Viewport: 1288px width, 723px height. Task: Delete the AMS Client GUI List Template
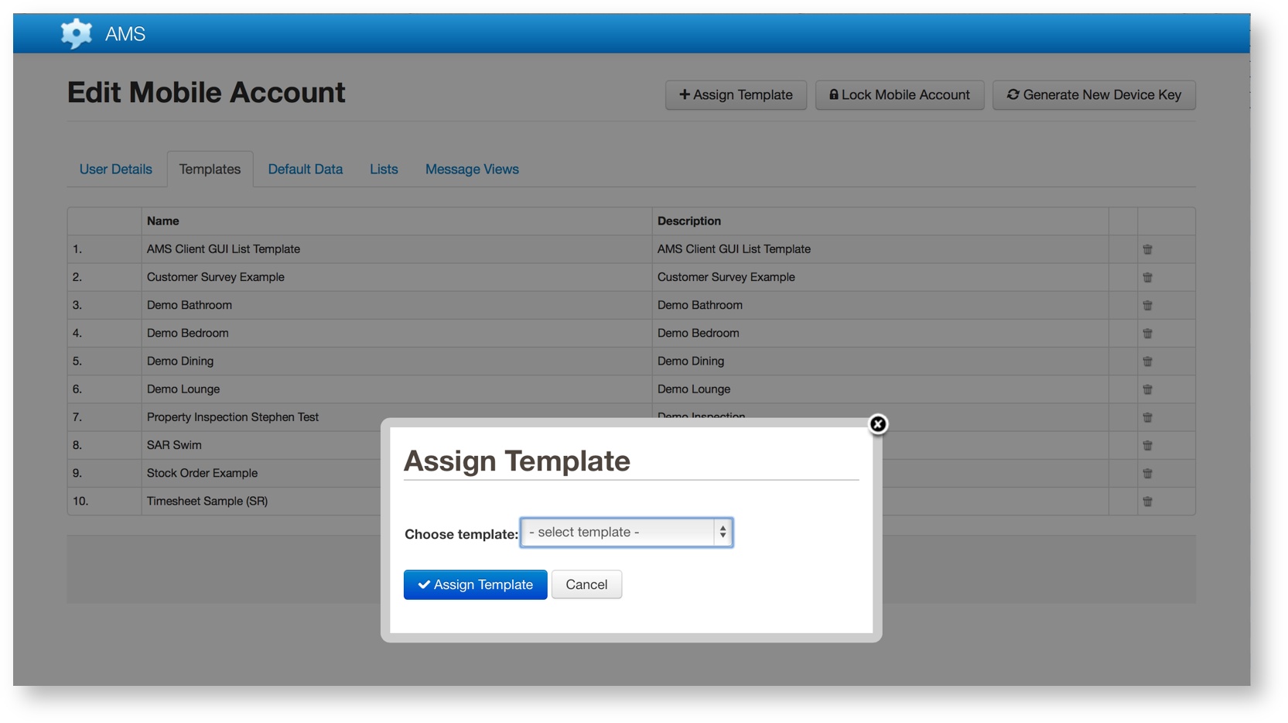point(1147,249)
